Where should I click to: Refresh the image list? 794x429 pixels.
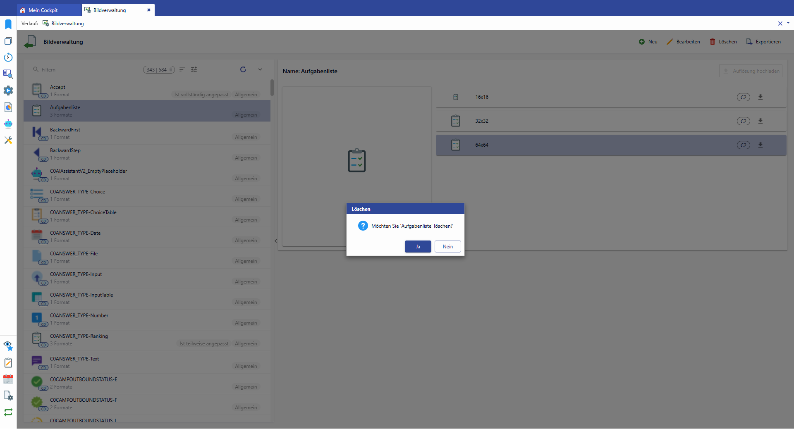click(x=243, y=69)
